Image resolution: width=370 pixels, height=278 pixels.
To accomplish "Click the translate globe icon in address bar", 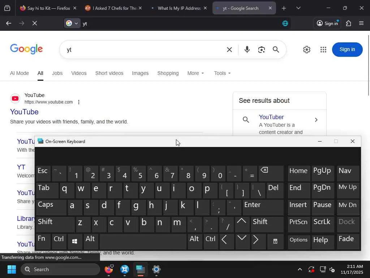I will pos(285,23).
